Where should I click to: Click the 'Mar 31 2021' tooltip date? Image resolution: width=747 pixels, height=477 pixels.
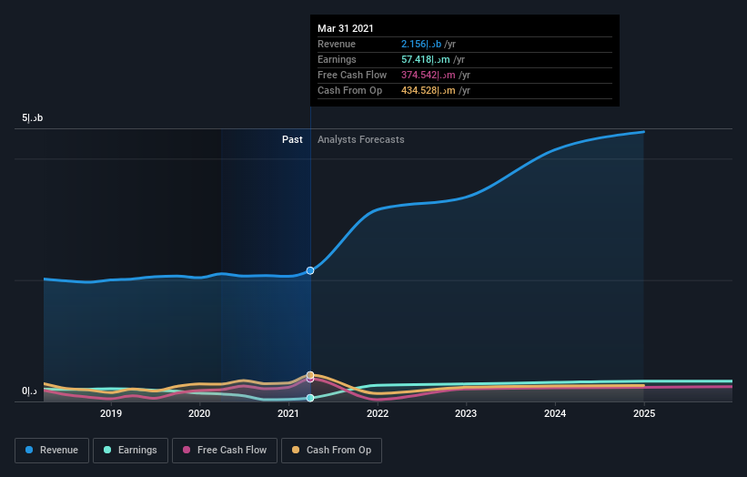coord(346,28)
